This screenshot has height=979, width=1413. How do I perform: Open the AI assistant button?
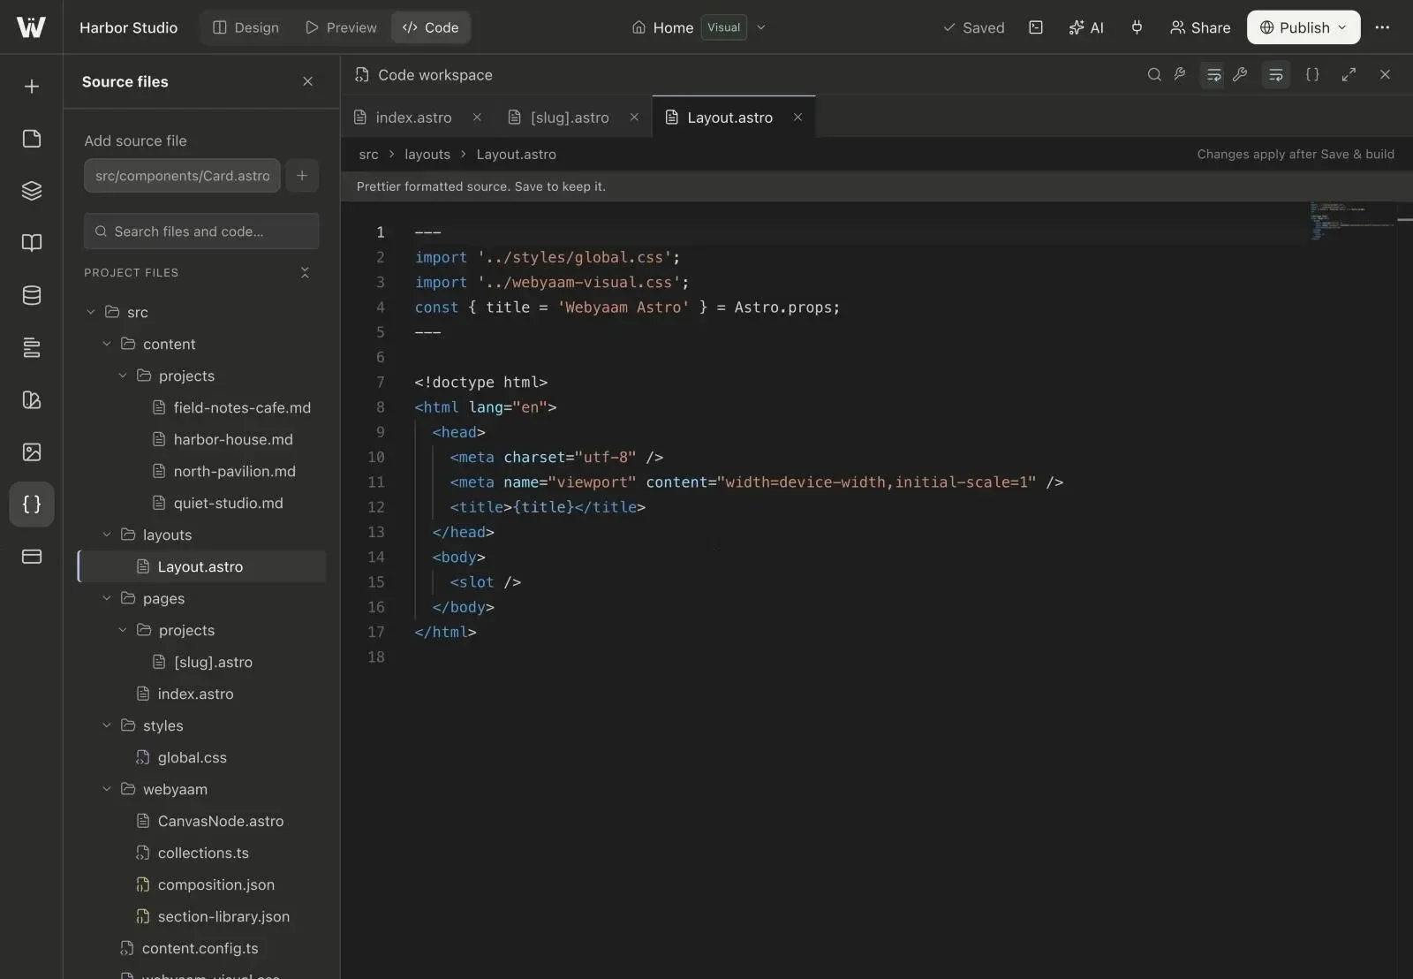coord(1086,27)
